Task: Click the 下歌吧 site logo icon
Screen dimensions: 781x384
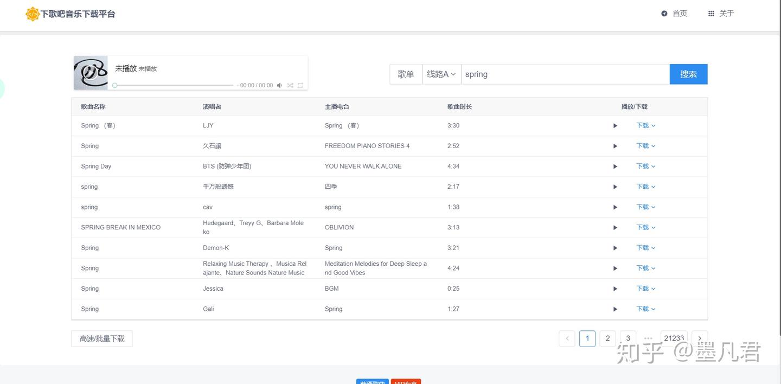Action: click(33, 14)
